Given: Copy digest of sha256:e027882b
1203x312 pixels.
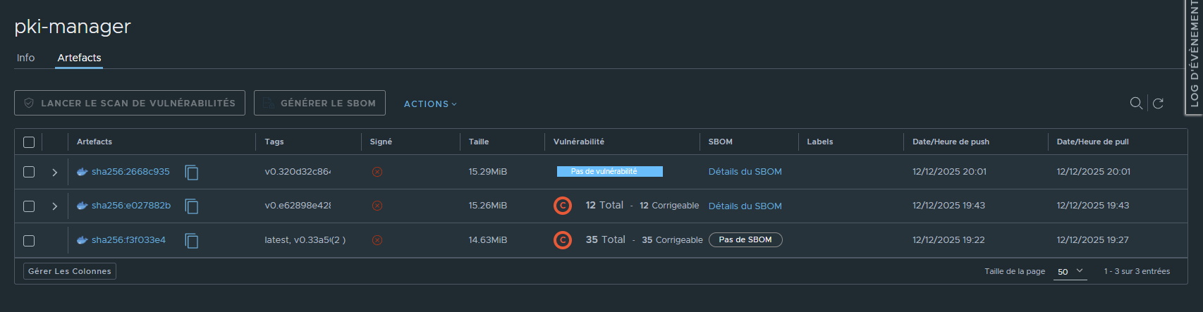Looking at the screenshot, I should click(192, 206).
